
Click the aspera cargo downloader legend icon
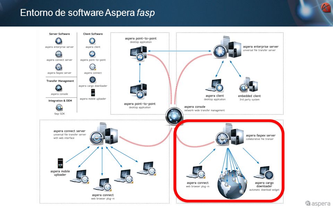(93, 80)
